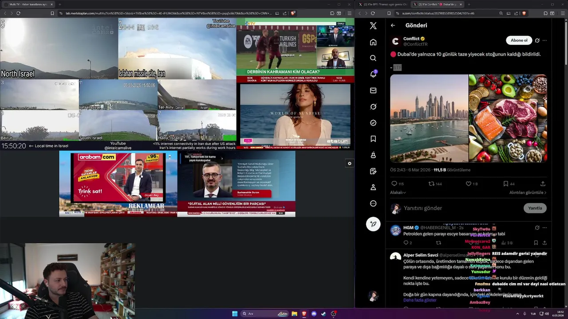This screenshot has width=568, height=319.
Task: Open Grok icon in X sidebar
Action: 373,107
